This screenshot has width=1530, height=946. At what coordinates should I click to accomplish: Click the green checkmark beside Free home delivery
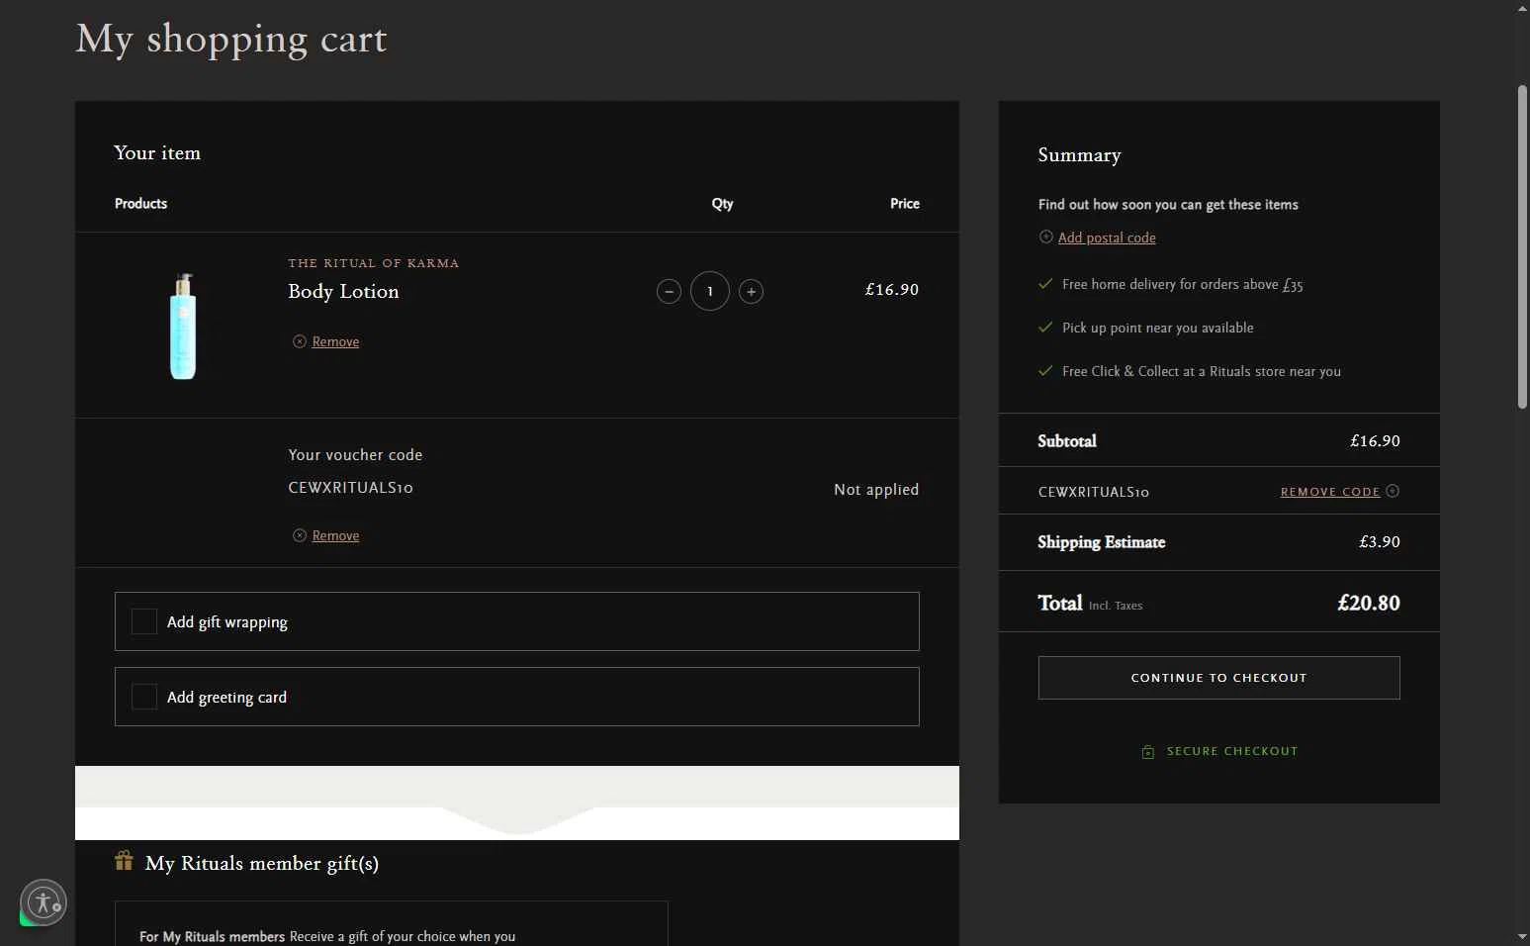(1045, 284)
